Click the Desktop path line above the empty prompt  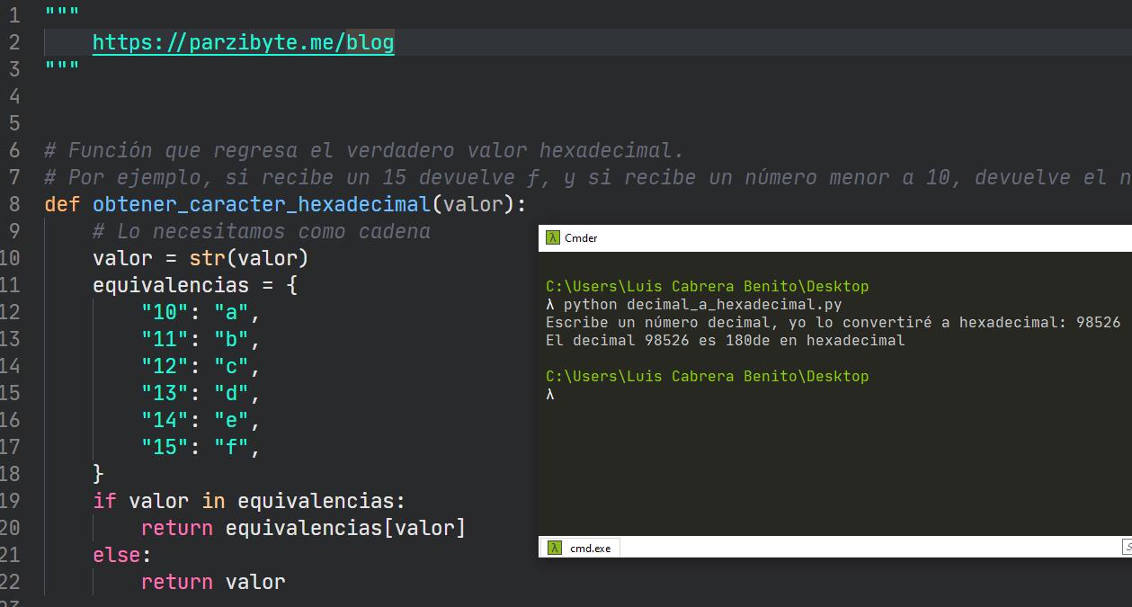(x=707, y=377)
